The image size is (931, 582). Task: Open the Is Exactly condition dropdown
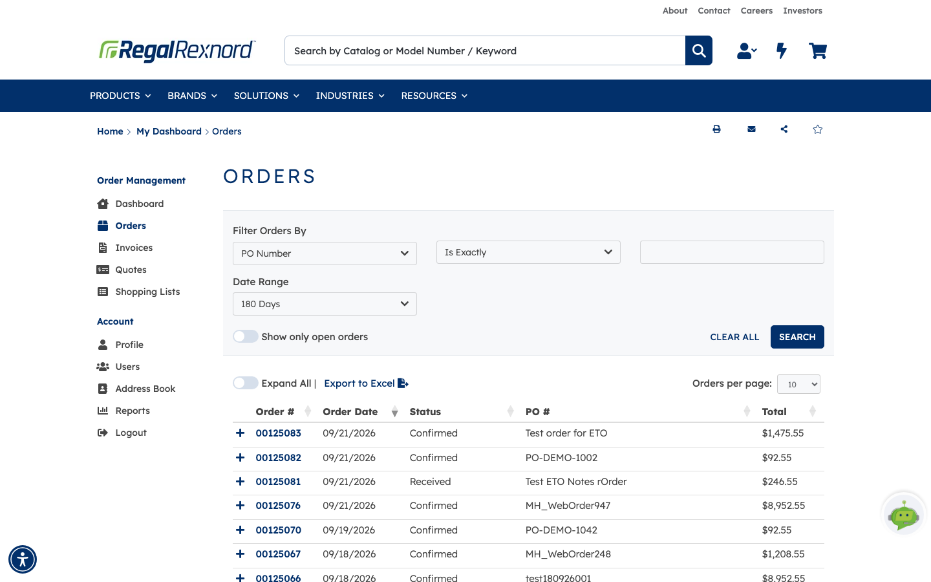528,252
